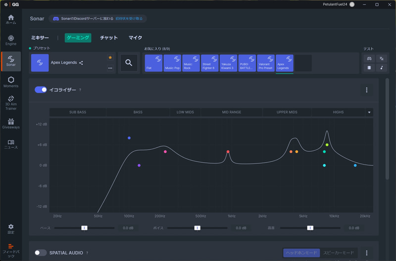Open the feedback icon in sidebar

(11, 246)
